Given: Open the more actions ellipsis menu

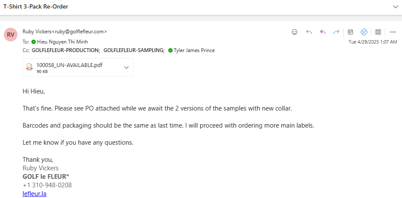Looking at the screenshot, I should [393, 32].
